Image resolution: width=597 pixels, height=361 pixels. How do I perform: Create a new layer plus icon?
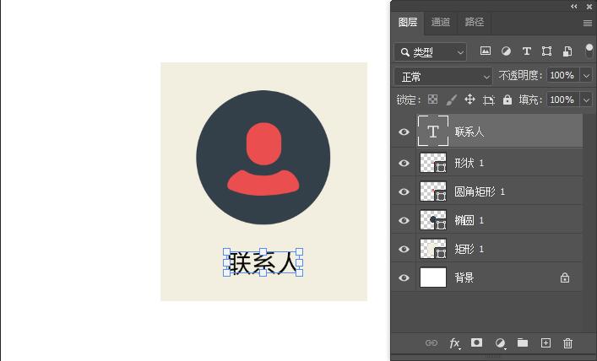click(x=545, y=342)
